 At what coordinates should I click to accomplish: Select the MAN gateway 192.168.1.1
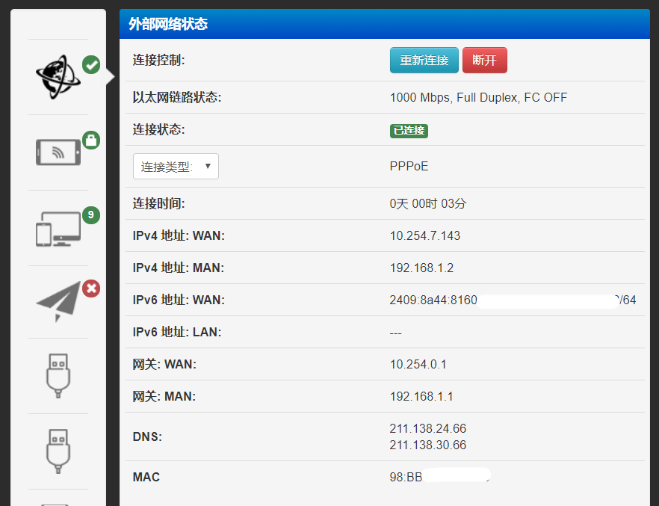coord(421,397)
